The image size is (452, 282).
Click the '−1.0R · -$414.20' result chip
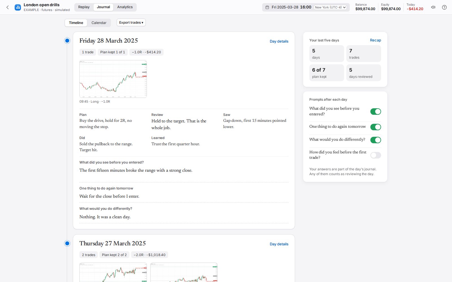[x=146, y=52]
